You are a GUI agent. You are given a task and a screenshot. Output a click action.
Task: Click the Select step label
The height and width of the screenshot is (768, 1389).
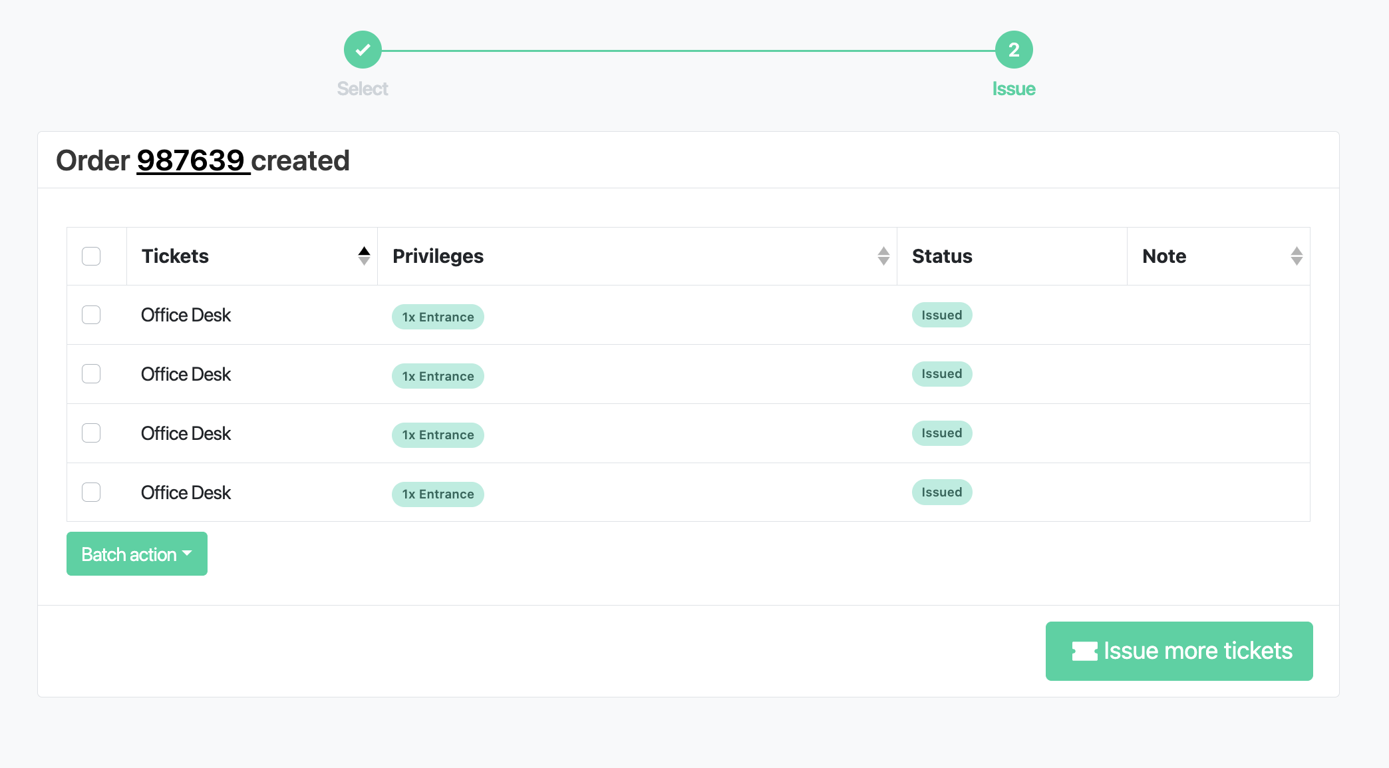click(363, 89)
